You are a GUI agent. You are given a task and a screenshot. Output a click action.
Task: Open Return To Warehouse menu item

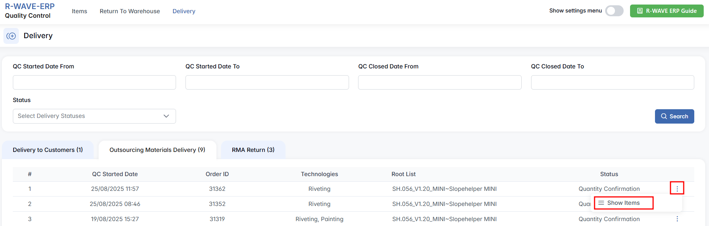(x=130, y=11)
